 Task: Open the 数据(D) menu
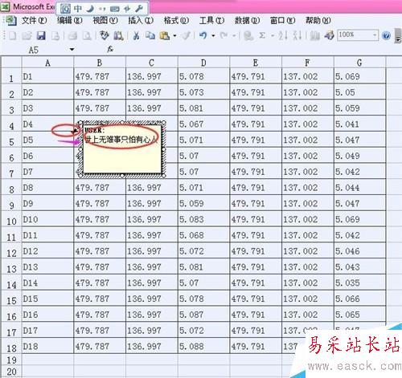tap(247, 20)
